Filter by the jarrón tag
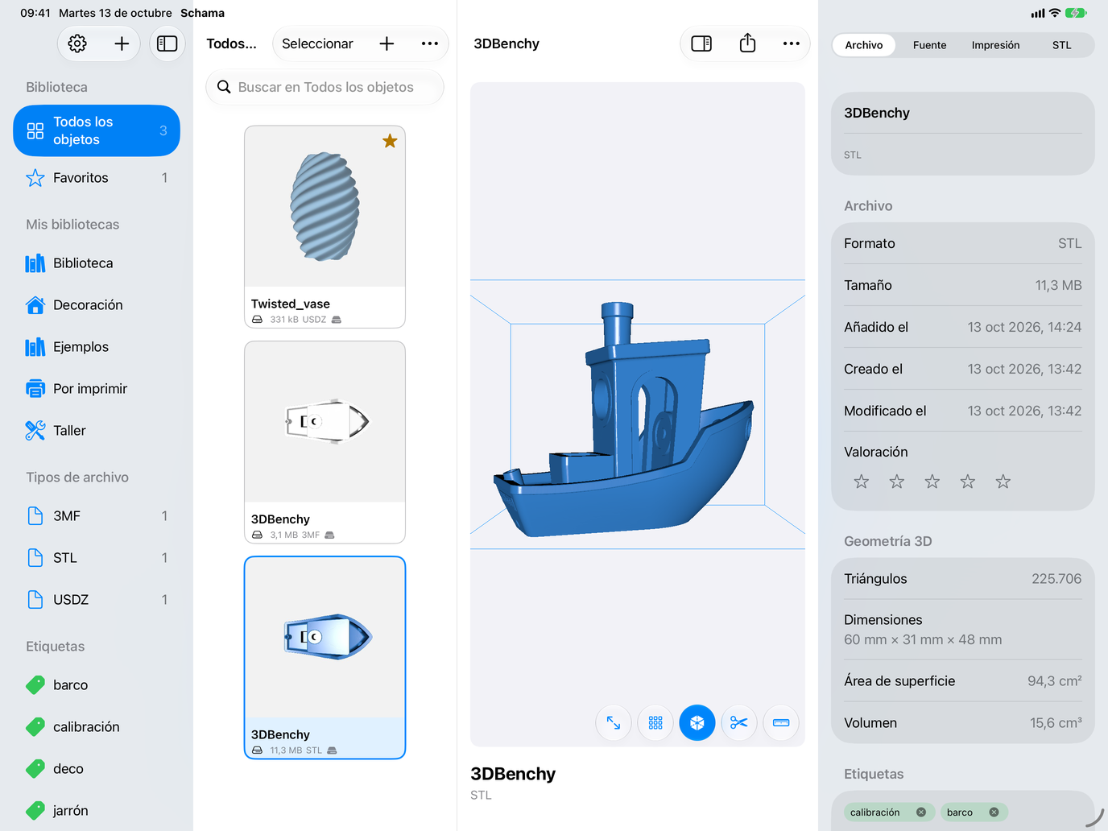1108x831 pixels. tap(97, 811)
